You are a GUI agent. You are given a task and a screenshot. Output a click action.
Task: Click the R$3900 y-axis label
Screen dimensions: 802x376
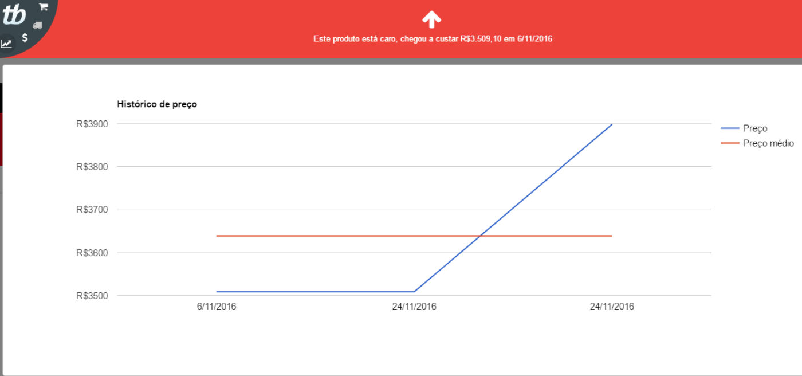[92, 124]
